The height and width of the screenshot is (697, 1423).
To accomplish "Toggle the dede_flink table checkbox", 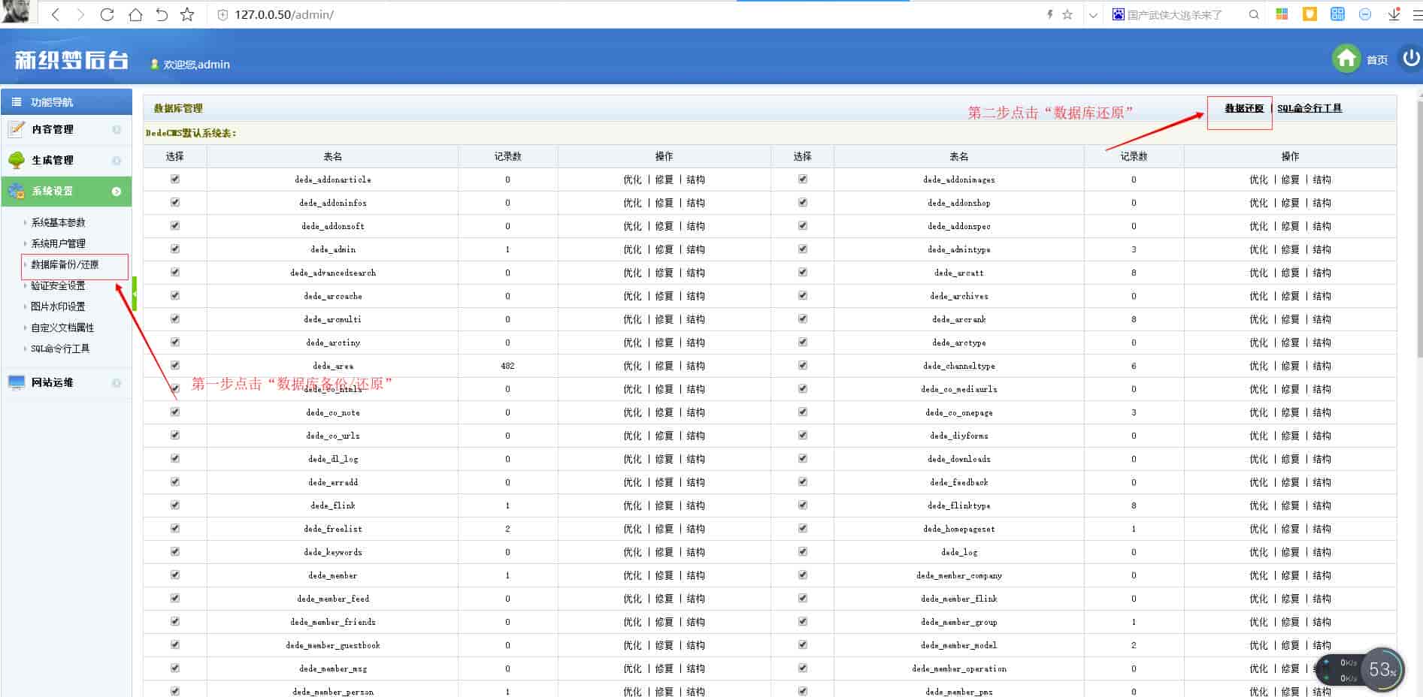I will [175, 505].
